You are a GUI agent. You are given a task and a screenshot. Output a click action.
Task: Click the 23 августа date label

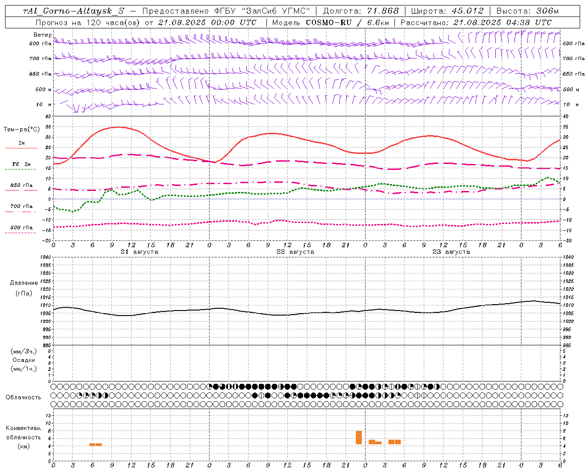click(x=451, y=252)
